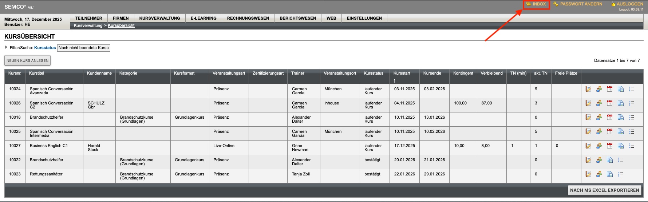The height and width of the screenshot is (202, 648).
Task: Sort by Kursstart column header
Action: click(402, 73)
